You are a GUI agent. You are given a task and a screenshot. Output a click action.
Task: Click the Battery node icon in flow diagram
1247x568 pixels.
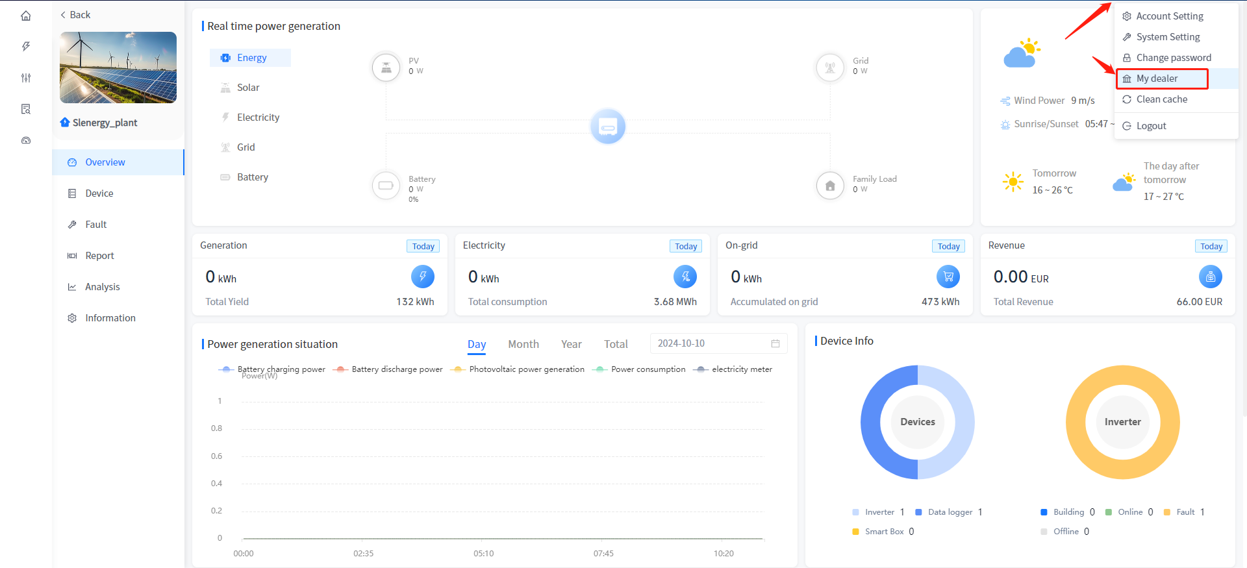pyautogui.click(x=386, y=186)
